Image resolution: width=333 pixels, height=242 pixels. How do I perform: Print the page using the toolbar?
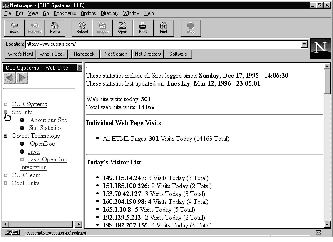click(x=143, y=28)
